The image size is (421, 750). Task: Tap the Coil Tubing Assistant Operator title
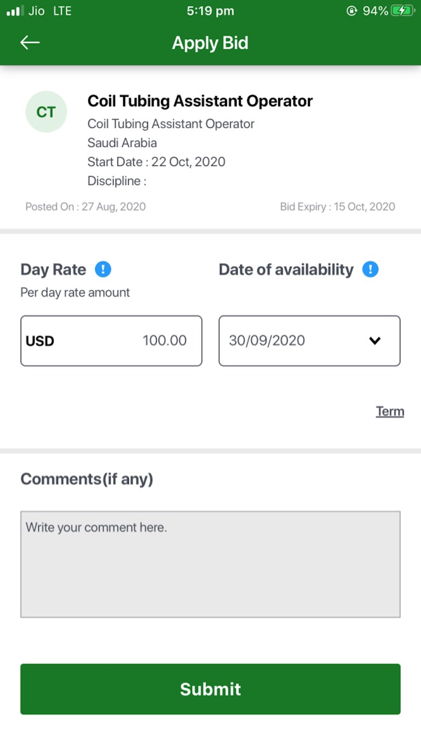(200, 101)
